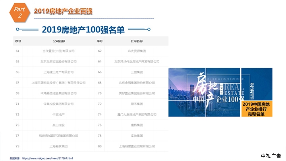The image size is (286, 161).
Task: Select the left 序号 column header
Action: pos(17,41)
